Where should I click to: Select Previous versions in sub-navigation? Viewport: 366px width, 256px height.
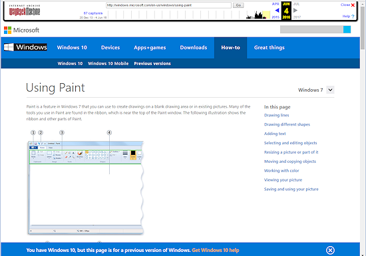(x=152, y=63)
